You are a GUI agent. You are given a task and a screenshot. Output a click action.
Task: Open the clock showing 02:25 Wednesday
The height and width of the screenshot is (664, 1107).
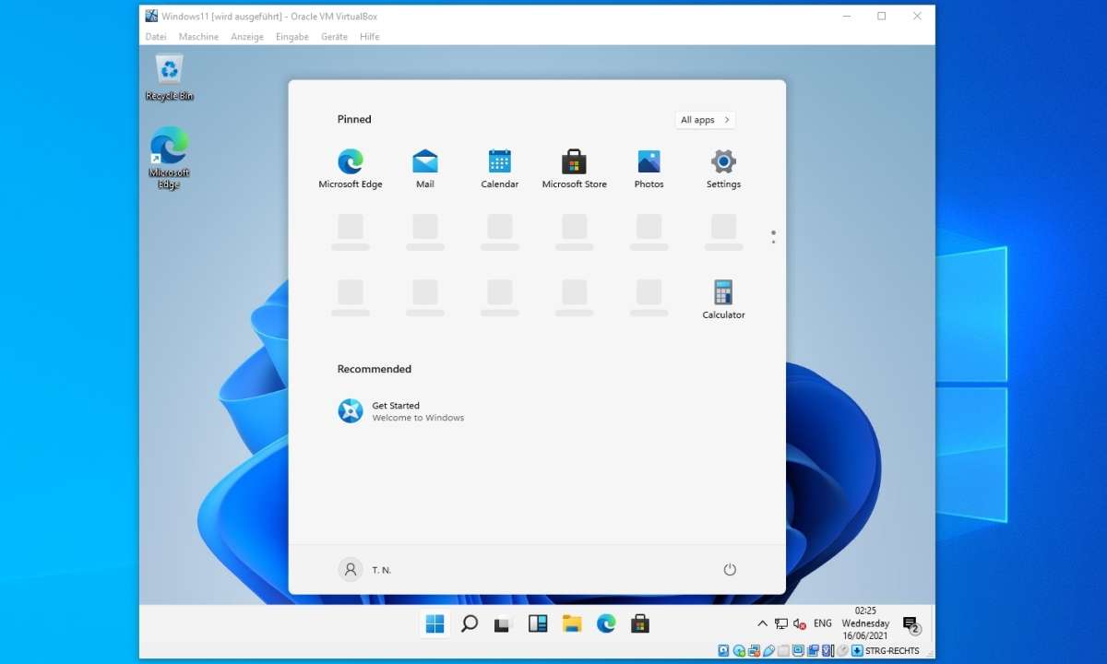[866, 623]
